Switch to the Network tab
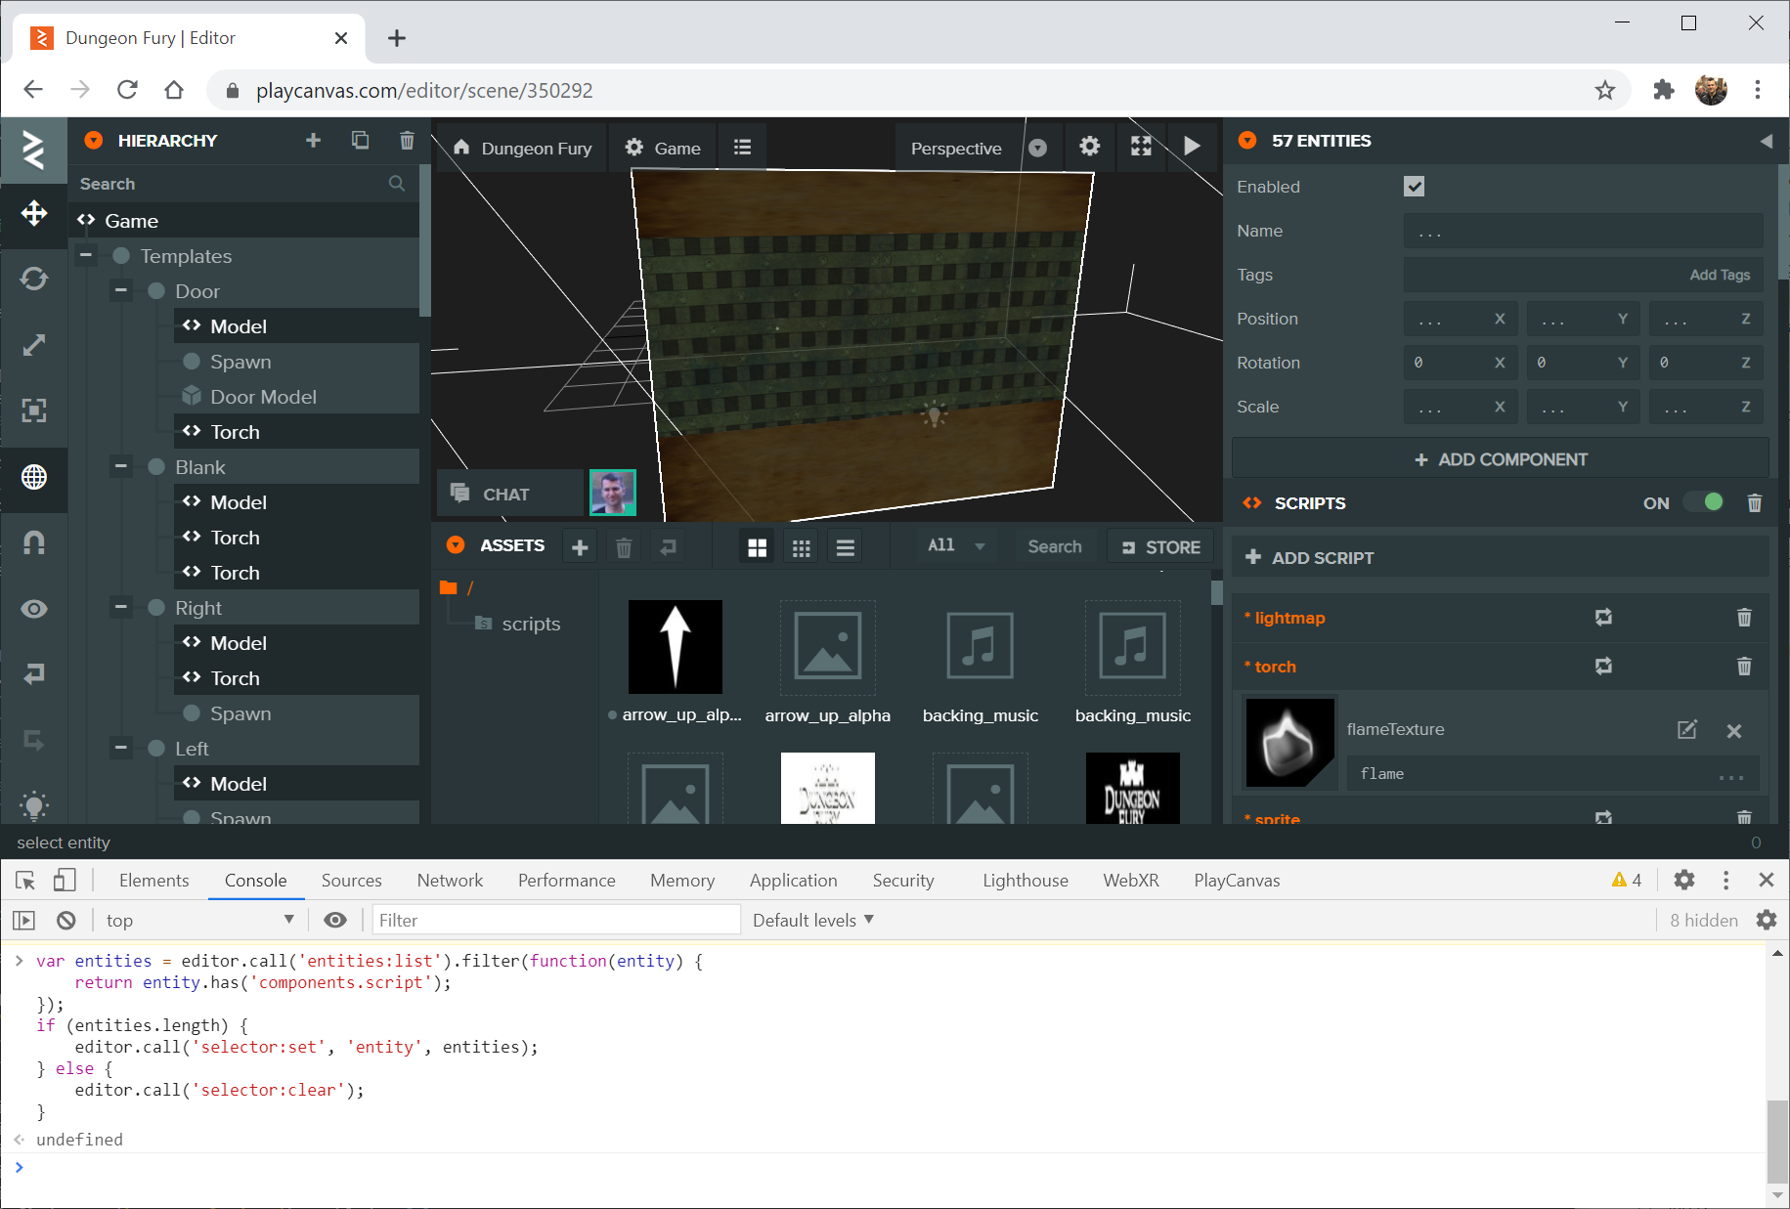1790x1209 pixels. [x=450, y=881]
